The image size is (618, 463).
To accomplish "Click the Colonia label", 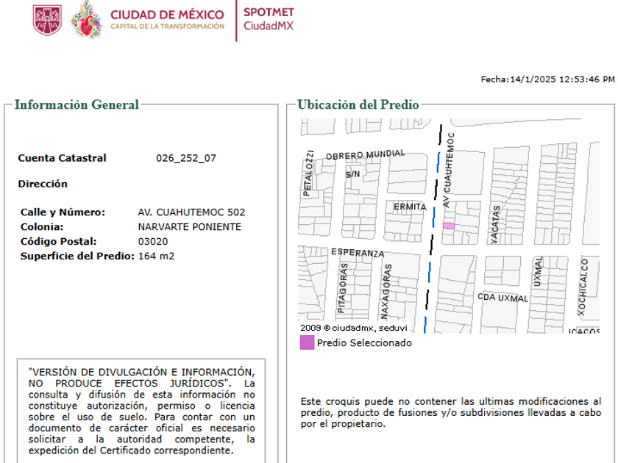I will [42, 227].
